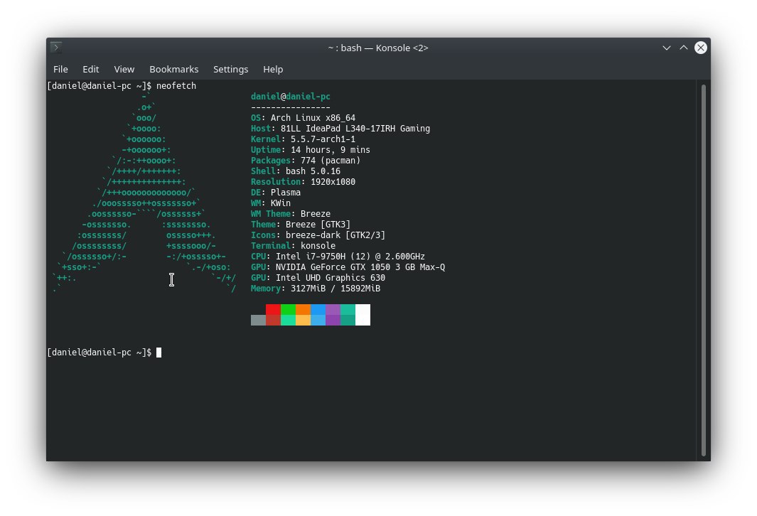Maximize the Konsole window with the up chevron
Screen dimensions: 757x516
684,48
